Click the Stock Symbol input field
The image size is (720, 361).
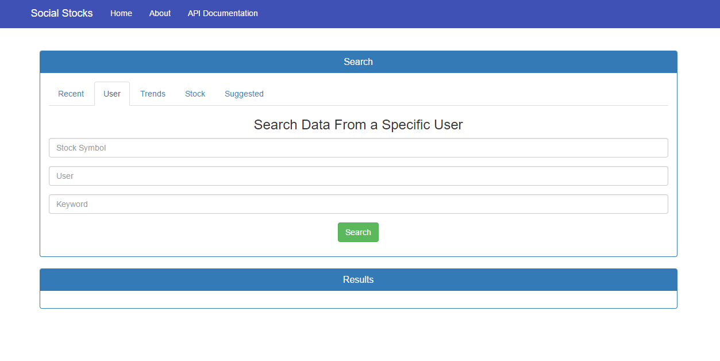358,147
